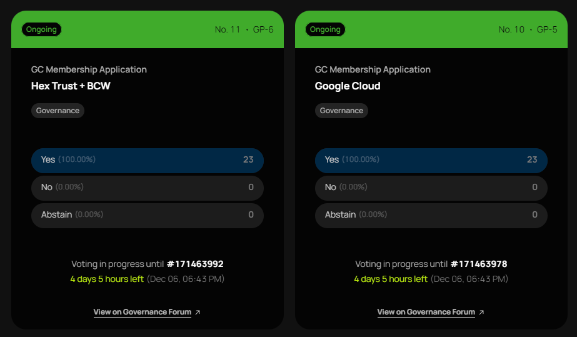Choose Abstain on Google Cloud proposal
577x337 pixels.
click(x=431, y=216)
